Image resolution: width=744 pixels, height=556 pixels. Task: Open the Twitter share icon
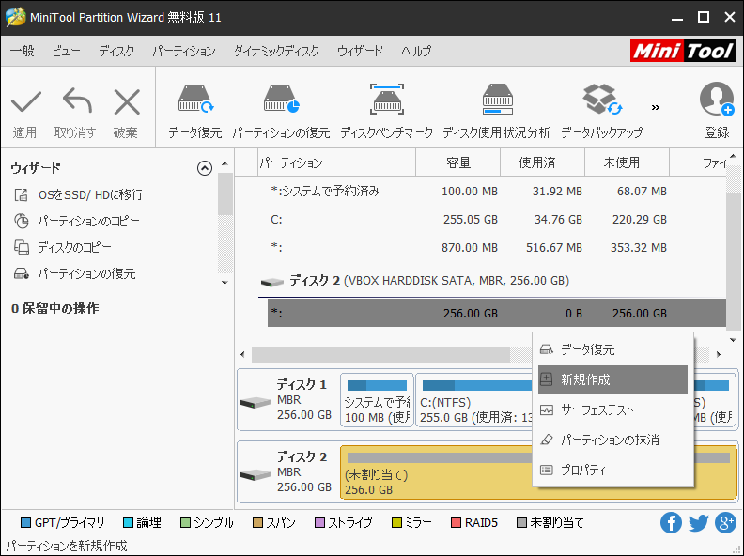(699, 523)
